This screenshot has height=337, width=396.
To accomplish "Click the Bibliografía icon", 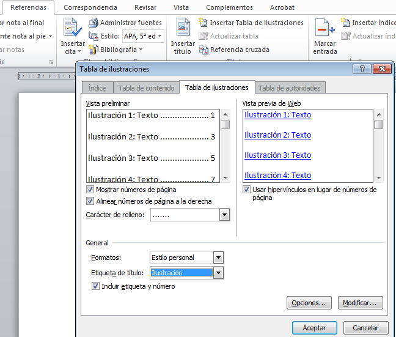I will (94, 50).
